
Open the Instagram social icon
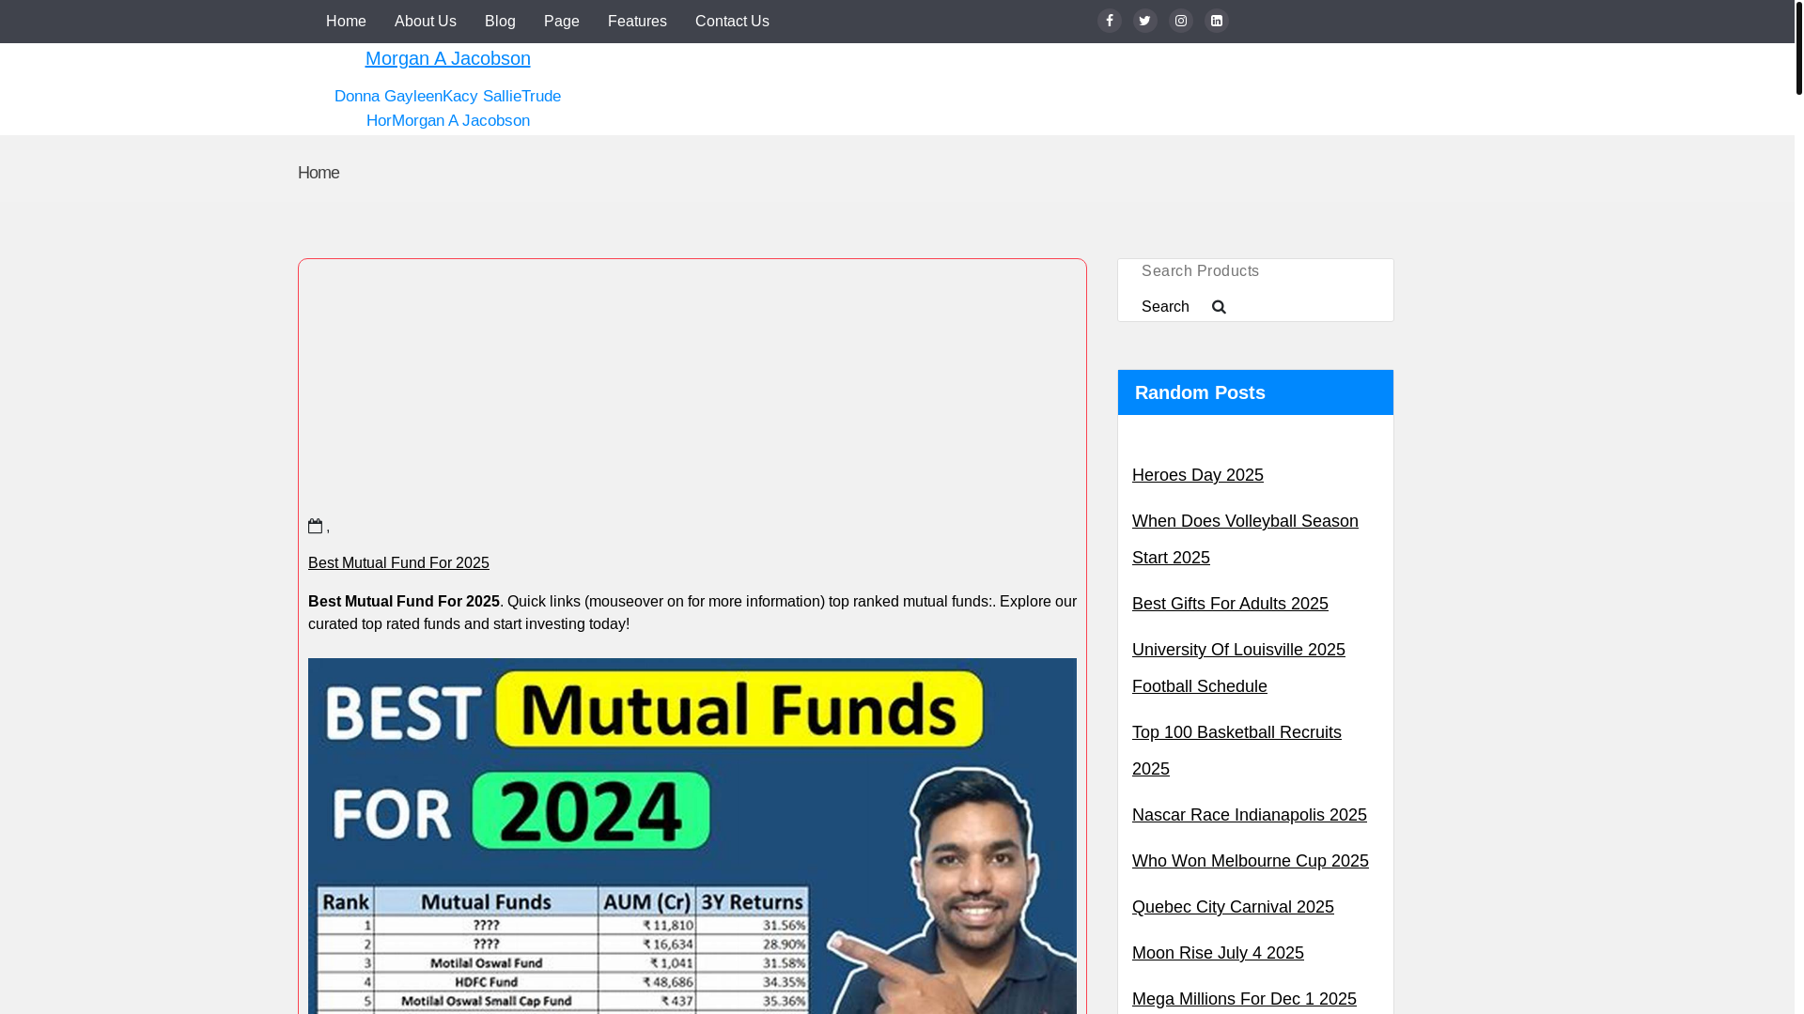pos(1180,21)
